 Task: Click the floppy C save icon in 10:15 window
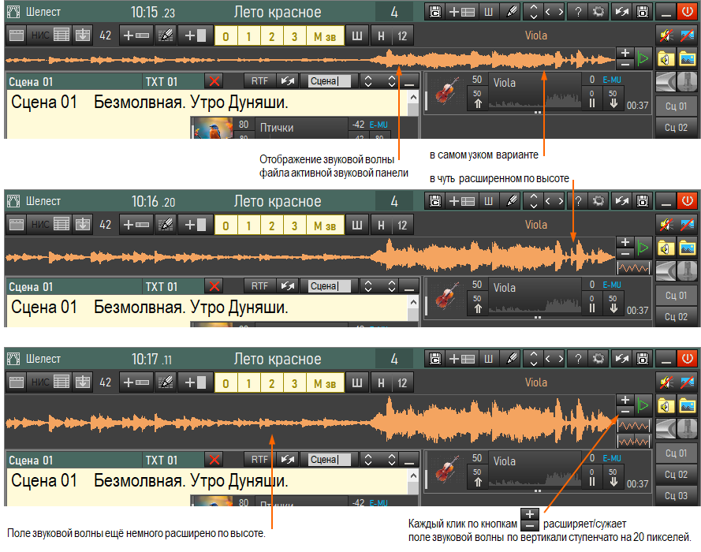[x=434, y=12]
